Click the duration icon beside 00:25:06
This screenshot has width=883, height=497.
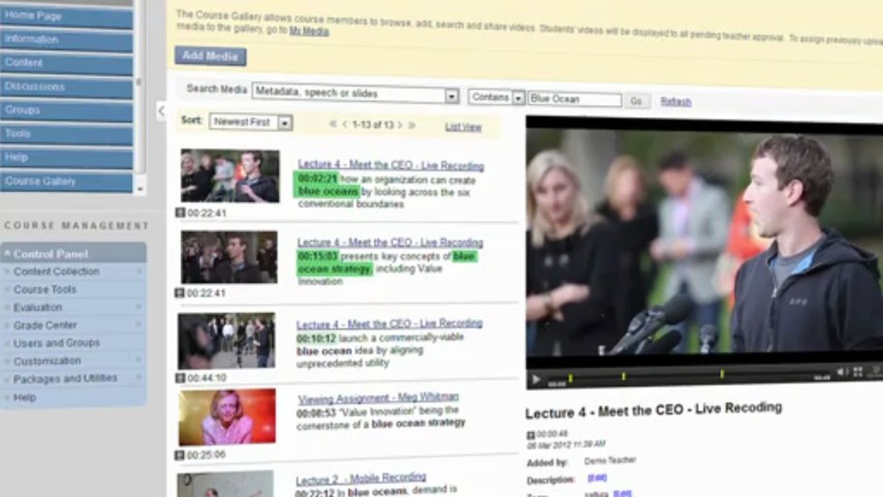tap(179, 456)
